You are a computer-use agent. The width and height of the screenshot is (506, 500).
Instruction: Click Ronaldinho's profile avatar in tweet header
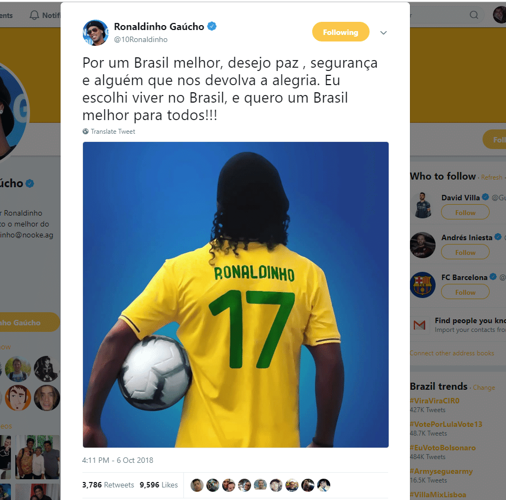click(96, 33)
